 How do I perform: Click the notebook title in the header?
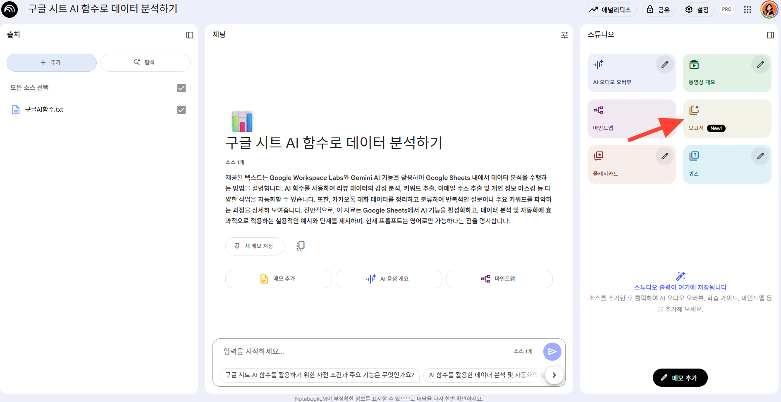[103, 9]
